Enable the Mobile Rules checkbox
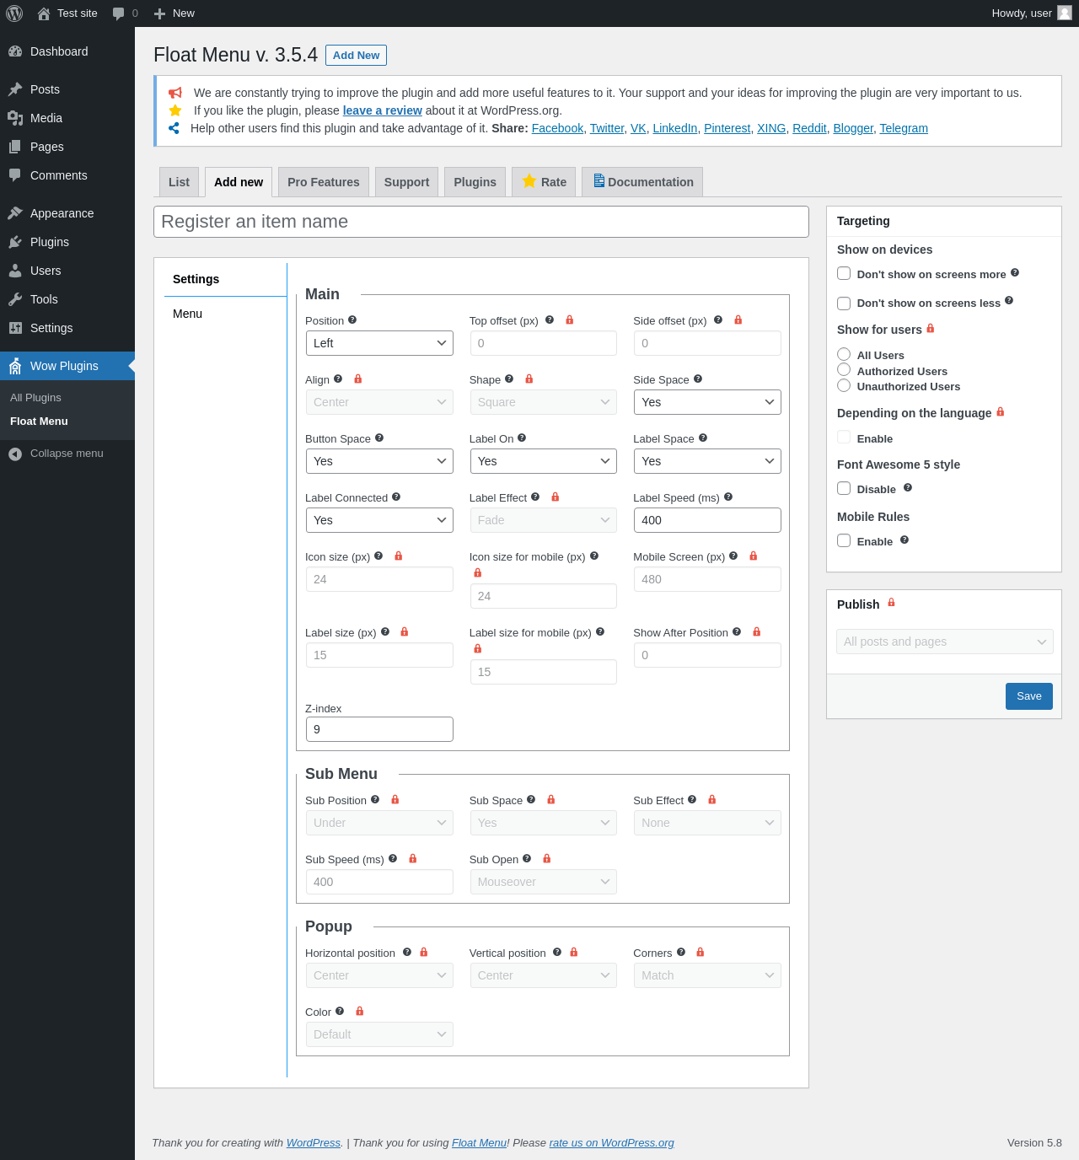1079x1160 pixels. coord(844,540)
